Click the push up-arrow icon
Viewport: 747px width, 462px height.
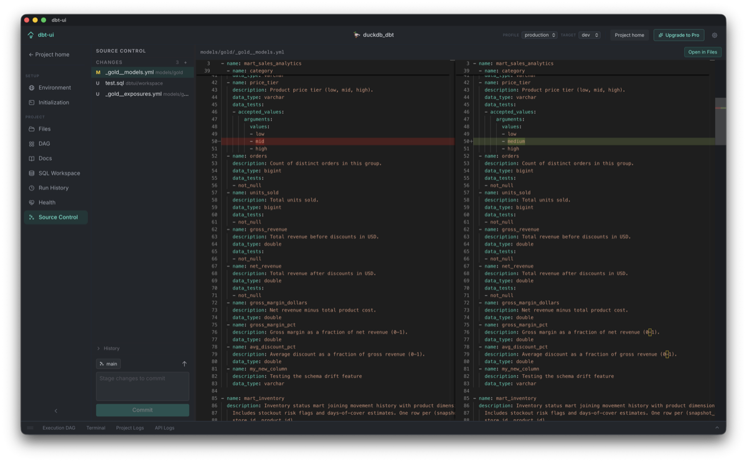click(184, 364)
